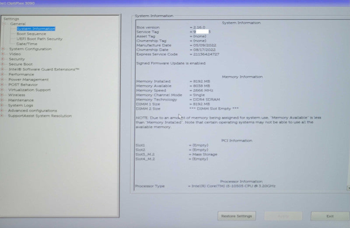Expand the Security node

click(x=3, y=59)
